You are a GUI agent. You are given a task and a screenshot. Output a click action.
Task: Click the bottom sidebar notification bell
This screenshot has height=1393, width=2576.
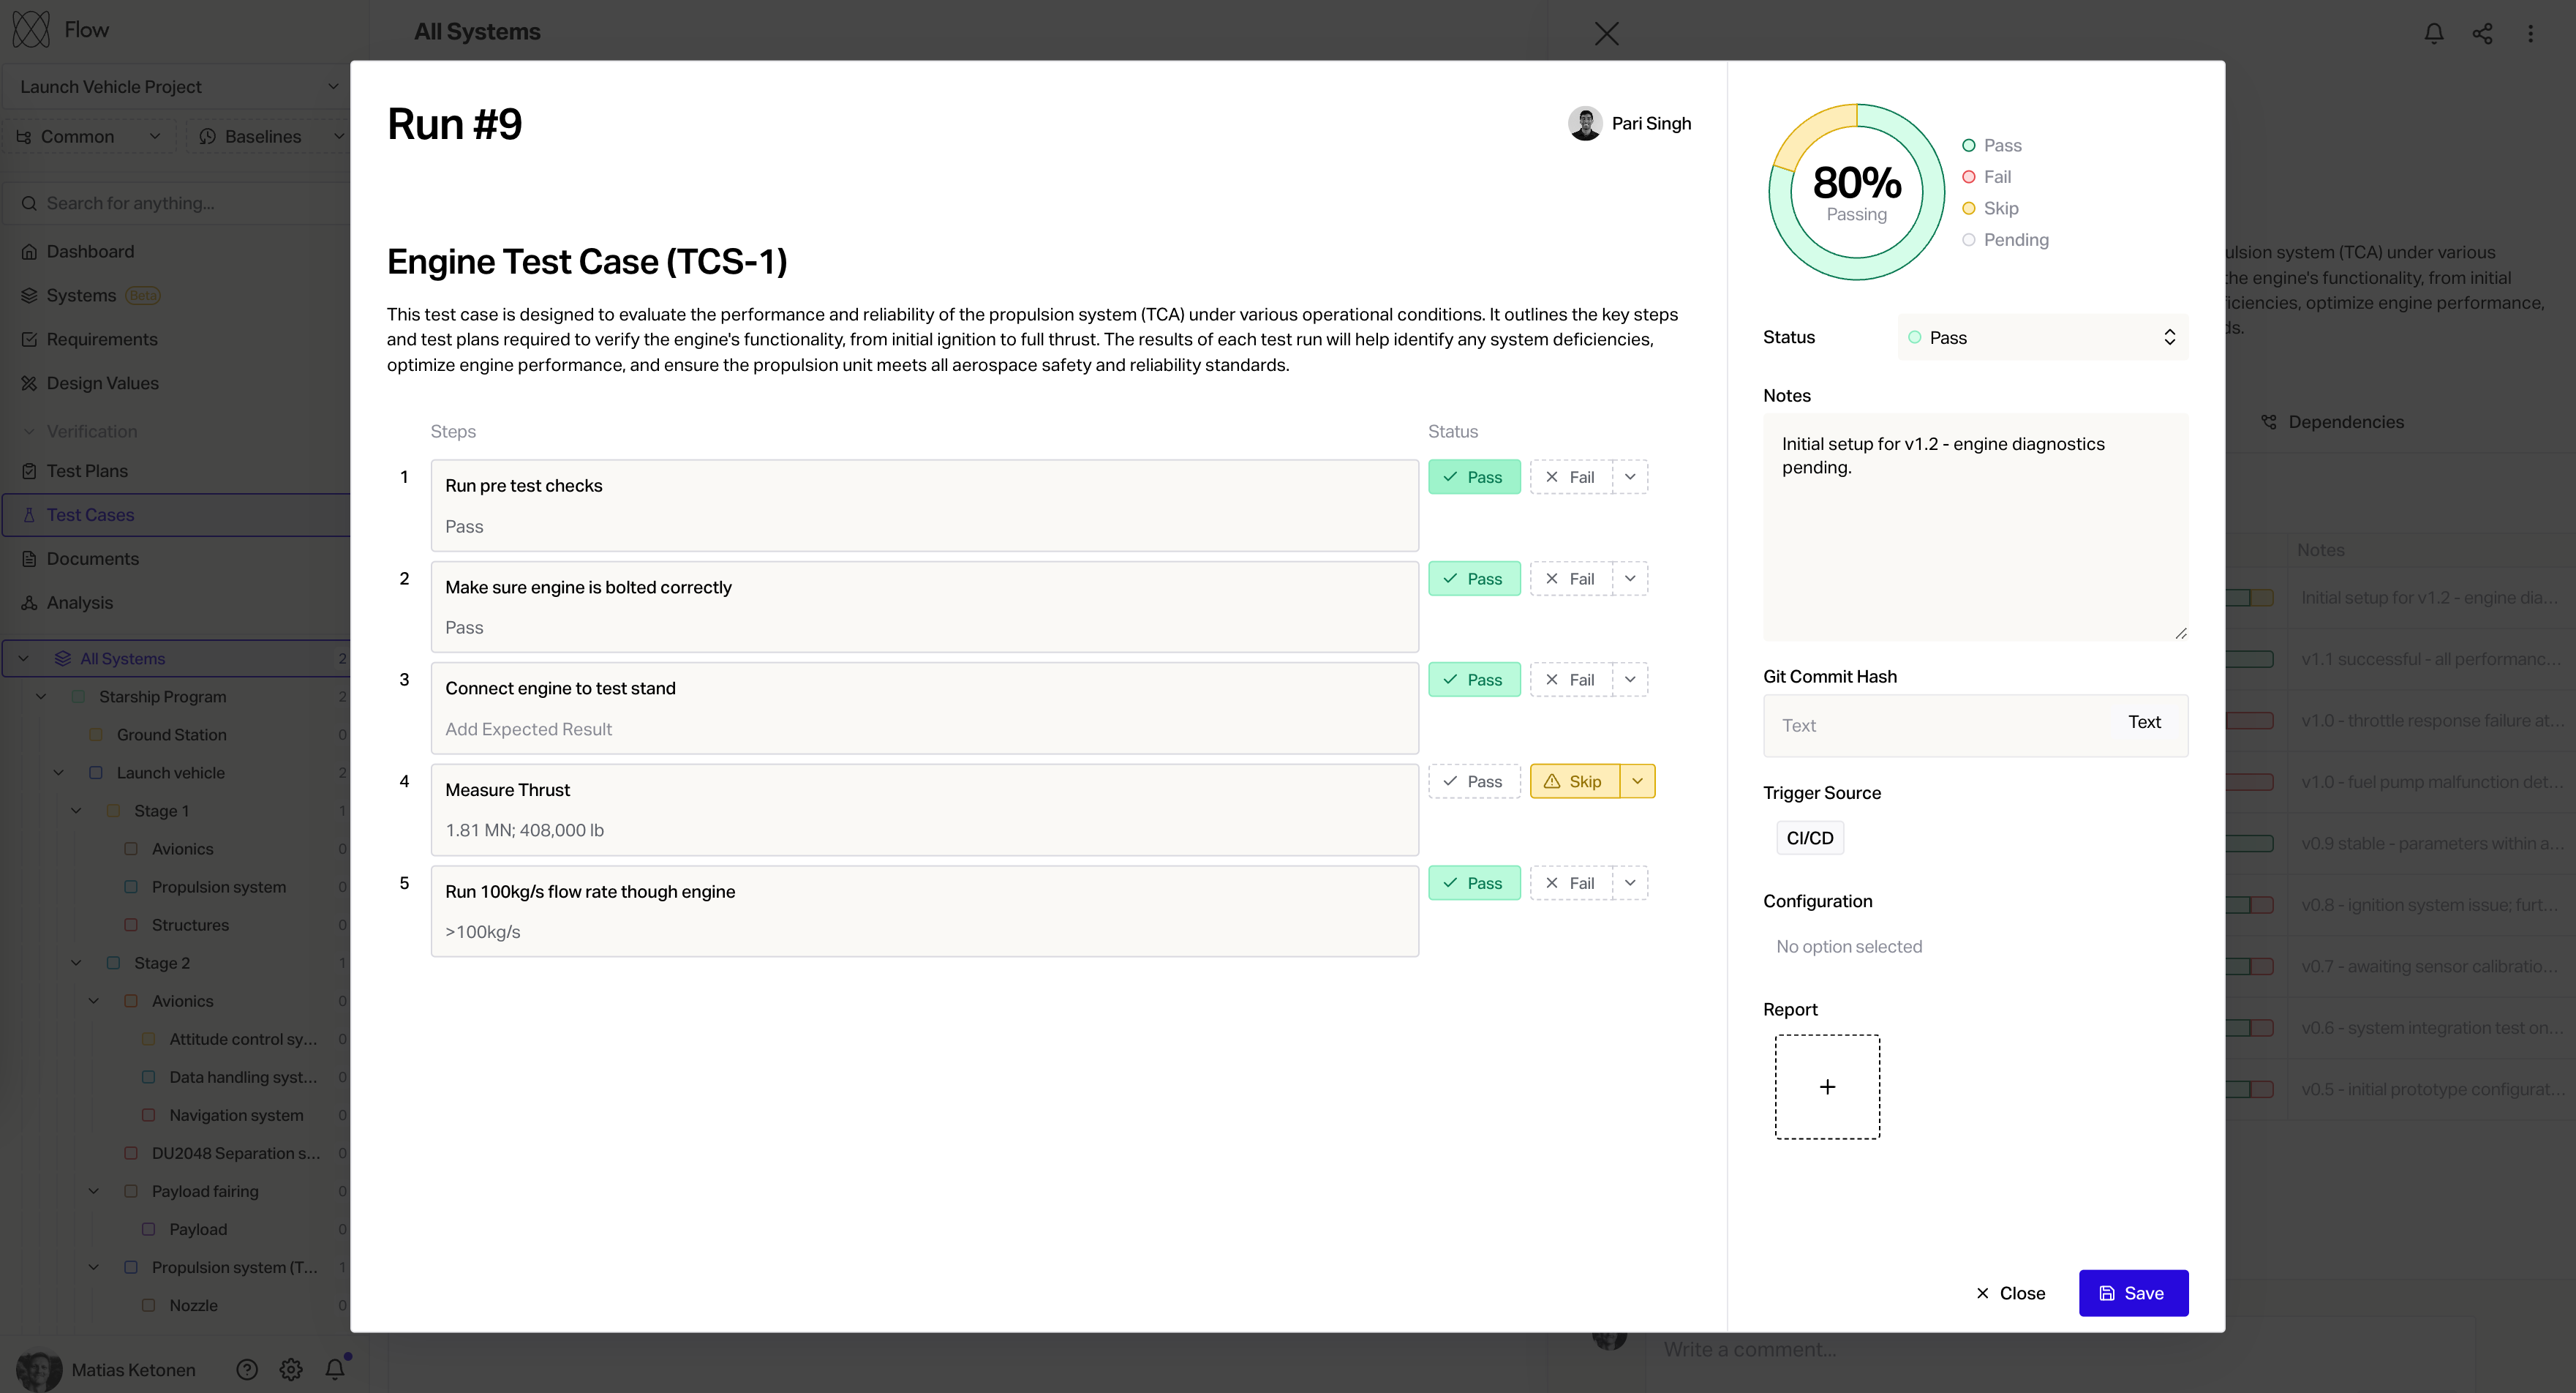[x=335, y=1369]
